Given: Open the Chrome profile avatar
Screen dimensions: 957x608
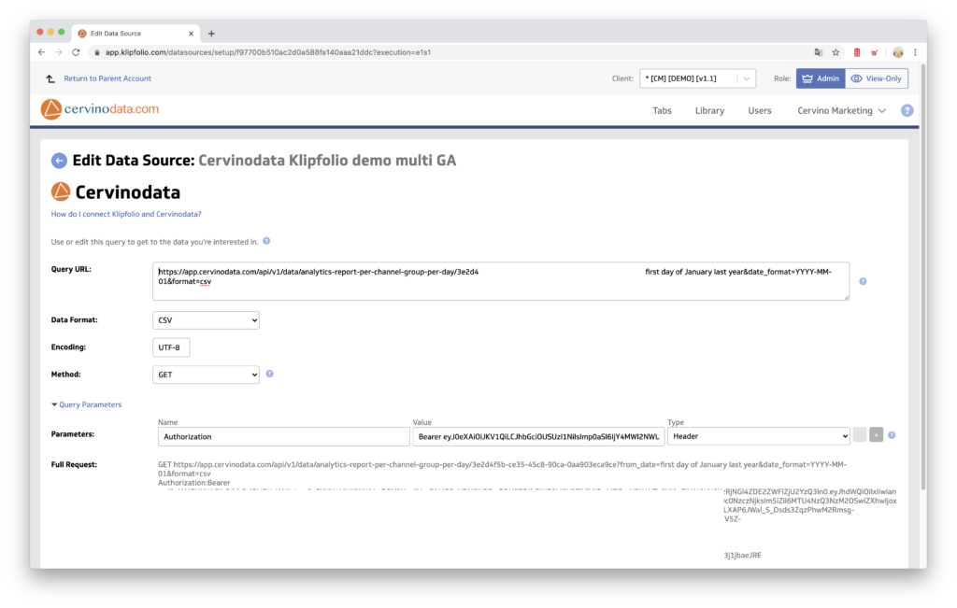Looking at the screenshot, I should [x=898, y=52].
